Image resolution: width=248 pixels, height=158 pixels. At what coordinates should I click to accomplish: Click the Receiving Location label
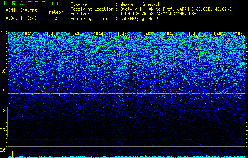pyautogui.click(x=92, y=9)
